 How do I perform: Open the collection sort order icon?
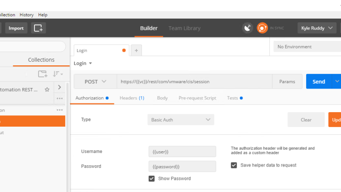click(58, 74)
